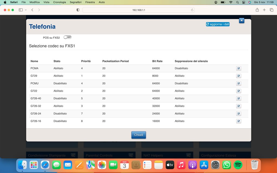Edit the G726-16 codec row

coord(239,121)
